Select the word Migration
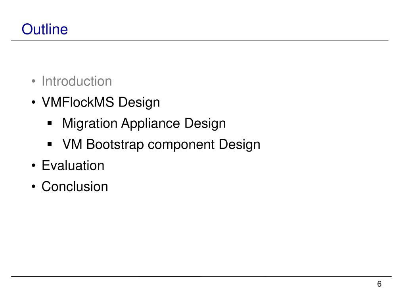 [90, 123]
